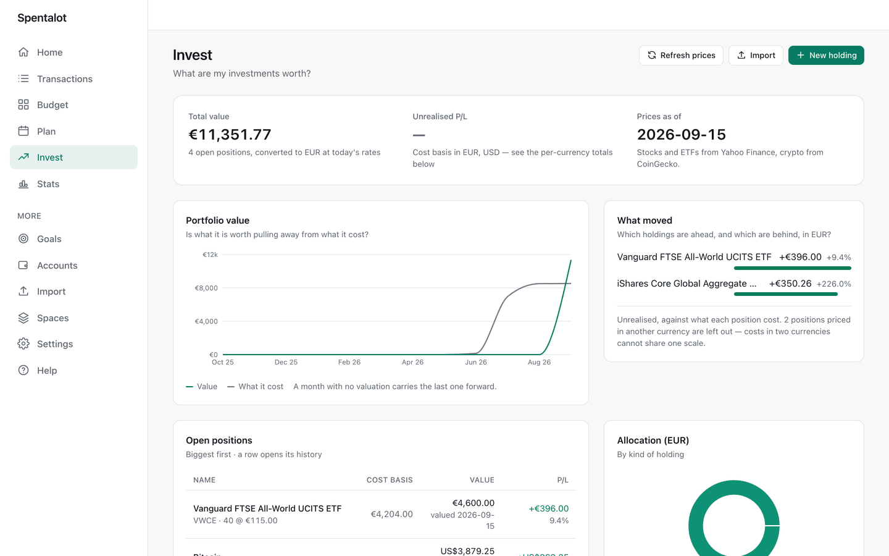Click the iShares Core Global Aggregate name
Viewport: 889px width, 556px height.
point(687,284)
